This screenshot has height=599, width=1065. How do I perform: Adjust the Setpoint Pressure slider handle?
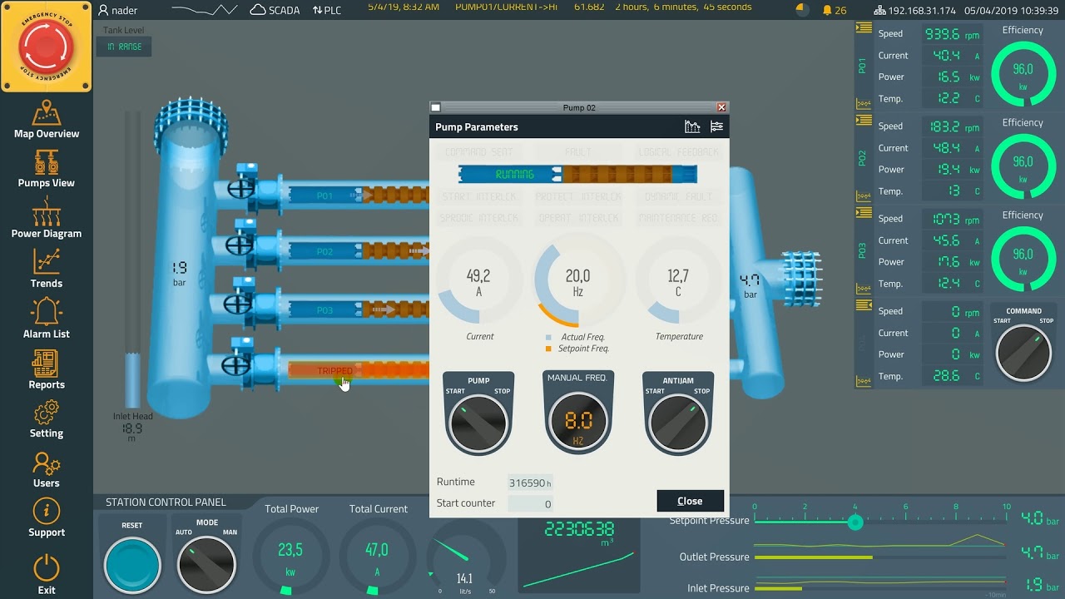854,522
